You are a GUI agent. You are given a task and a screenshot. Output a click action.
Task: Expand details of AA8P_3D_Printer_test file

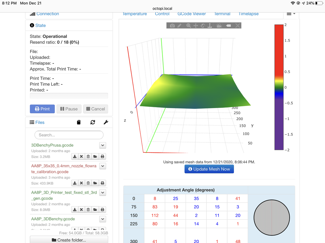(x=103, y=193)
